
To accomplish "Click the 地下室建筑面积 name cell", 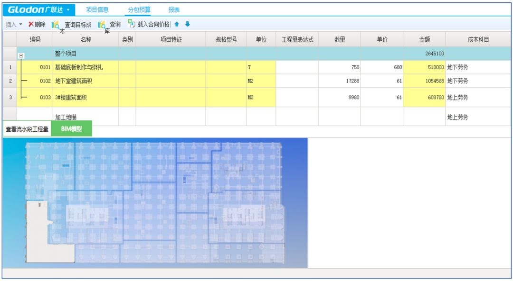I will (x=85, y=81).
